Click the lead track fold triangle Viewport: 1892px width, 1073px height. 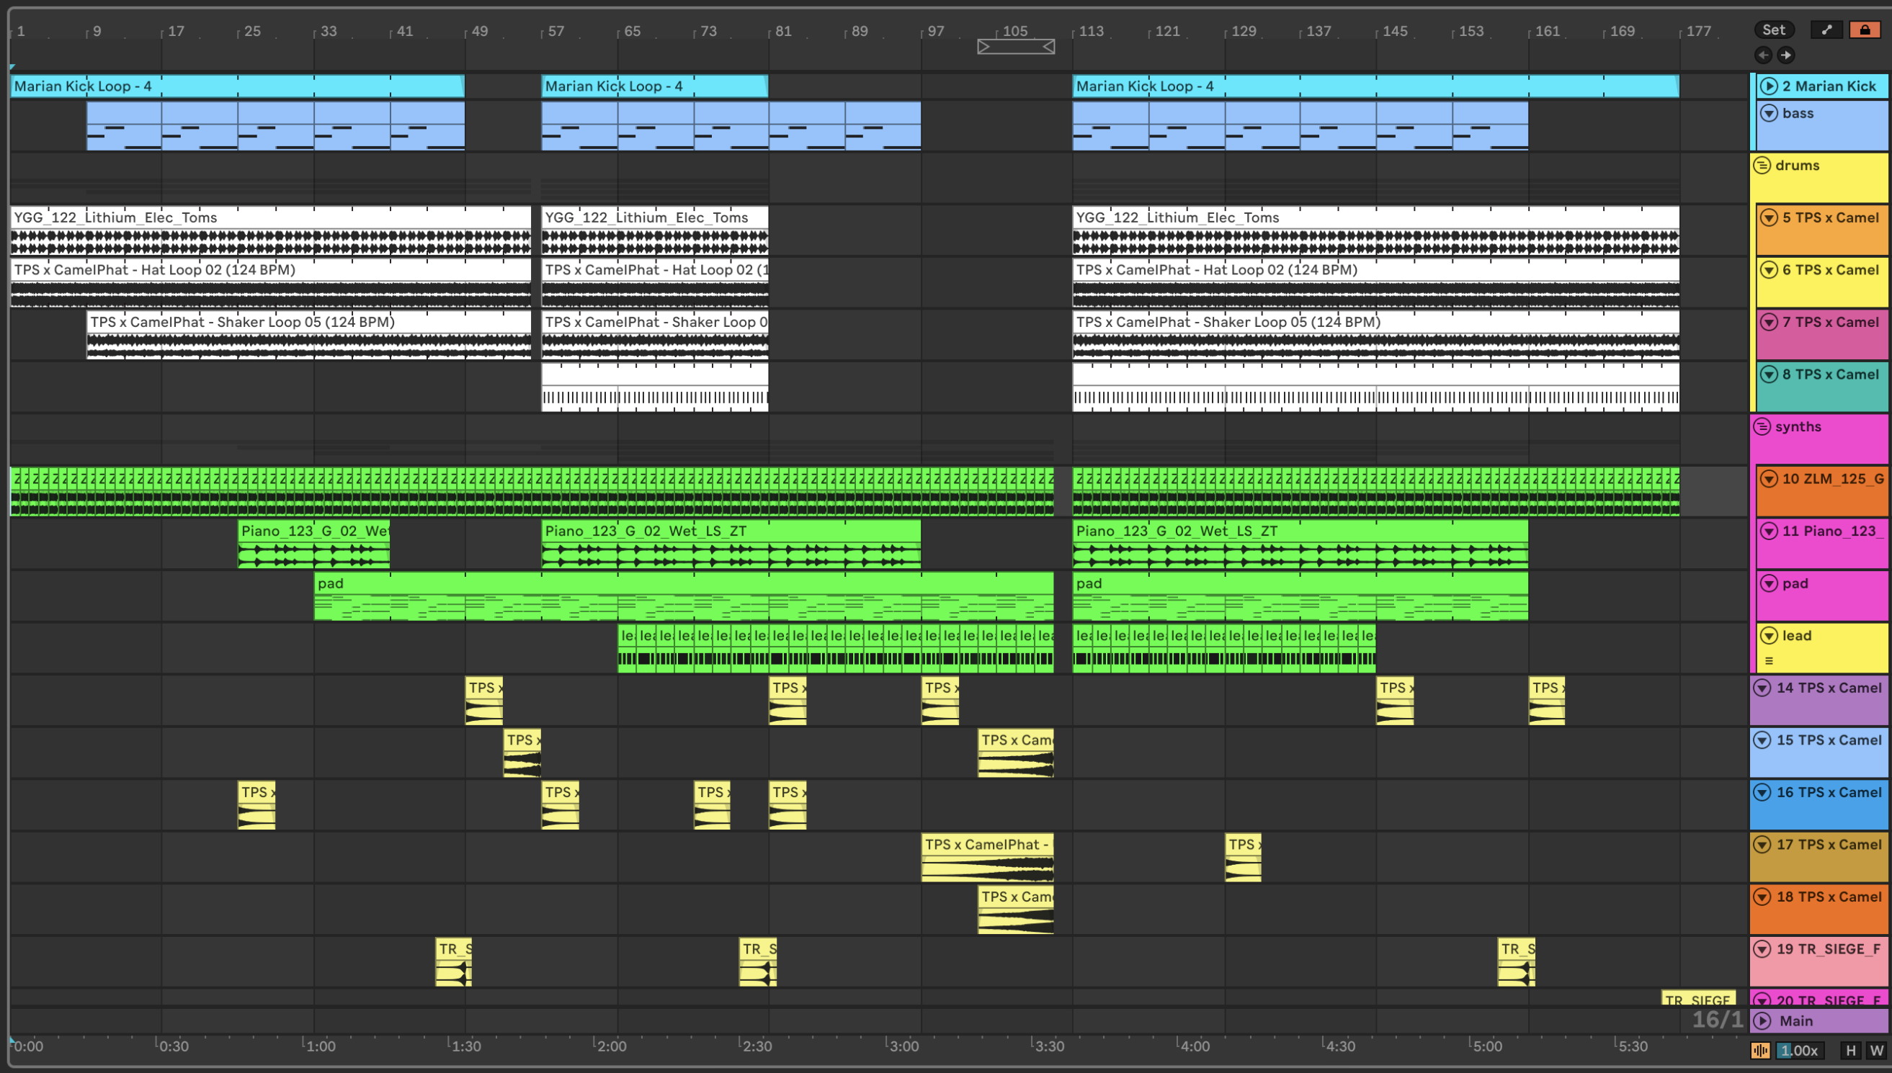(1769, 635)
